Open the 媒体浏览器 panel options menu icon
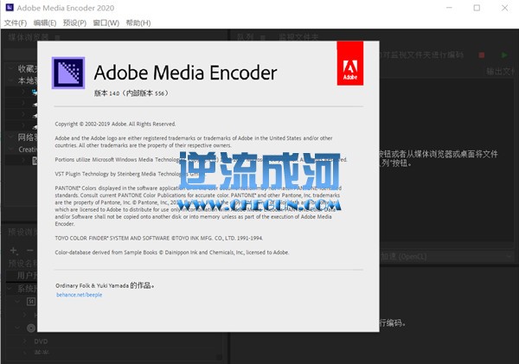Viewport: 519px width, 364px height. pyautogui.click(x=57, y=37)
